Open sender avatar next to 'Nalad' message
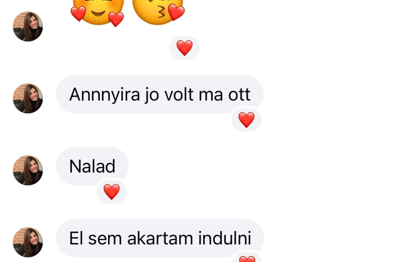The image size is (420, 262). pyautogui.click(x=28, y=170)
